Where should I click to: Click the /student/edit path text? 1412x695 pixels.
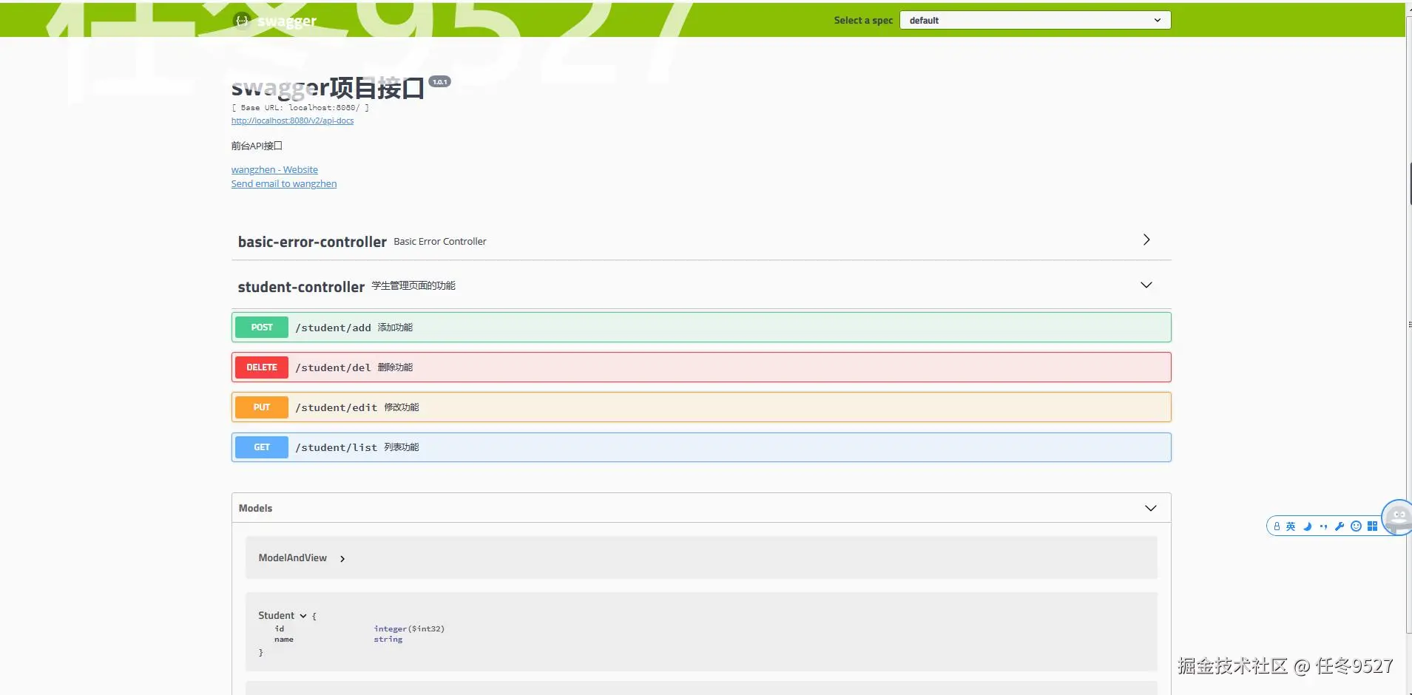(336, 407)
